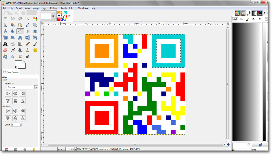Open the Tool Options tab configuration menu

point(37,72)
